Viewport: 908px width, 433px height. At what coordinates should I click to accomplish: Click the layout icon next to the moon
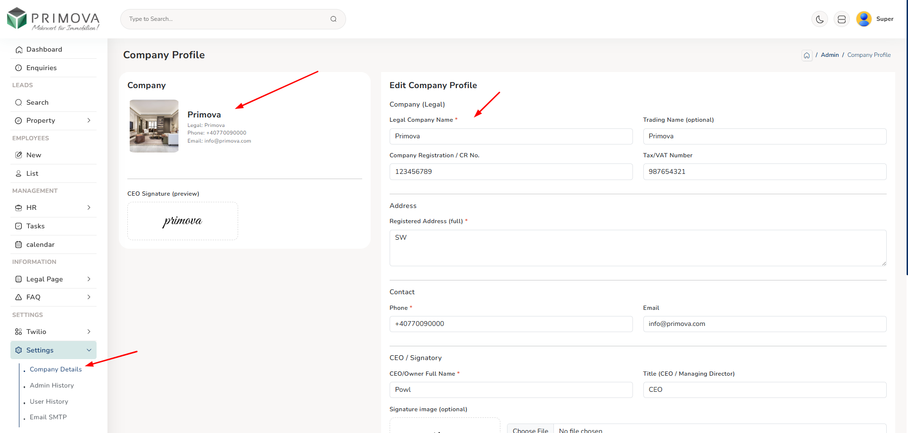pyautogui.click(x=841, y=19)
